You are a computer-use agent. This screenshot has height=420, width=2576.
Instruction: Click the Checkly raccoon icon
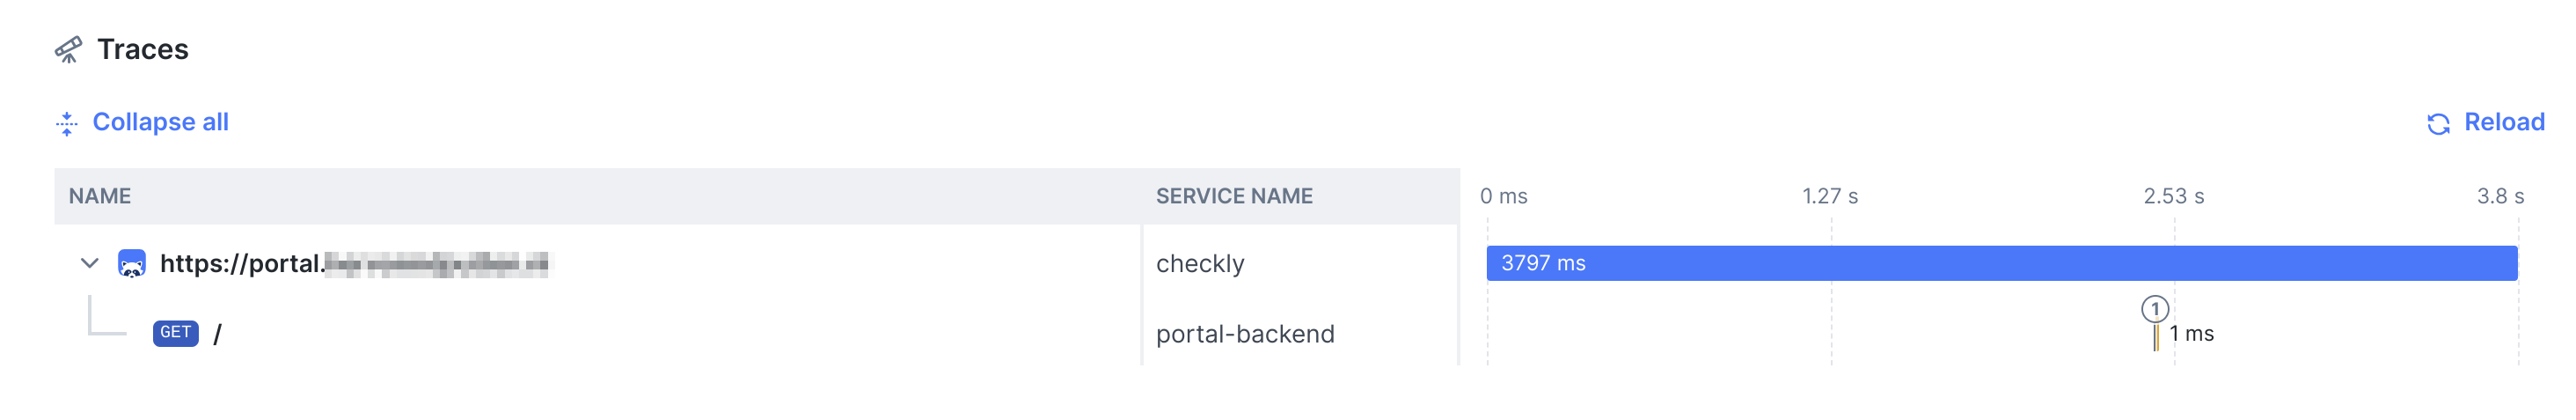(x=132, y=264)
